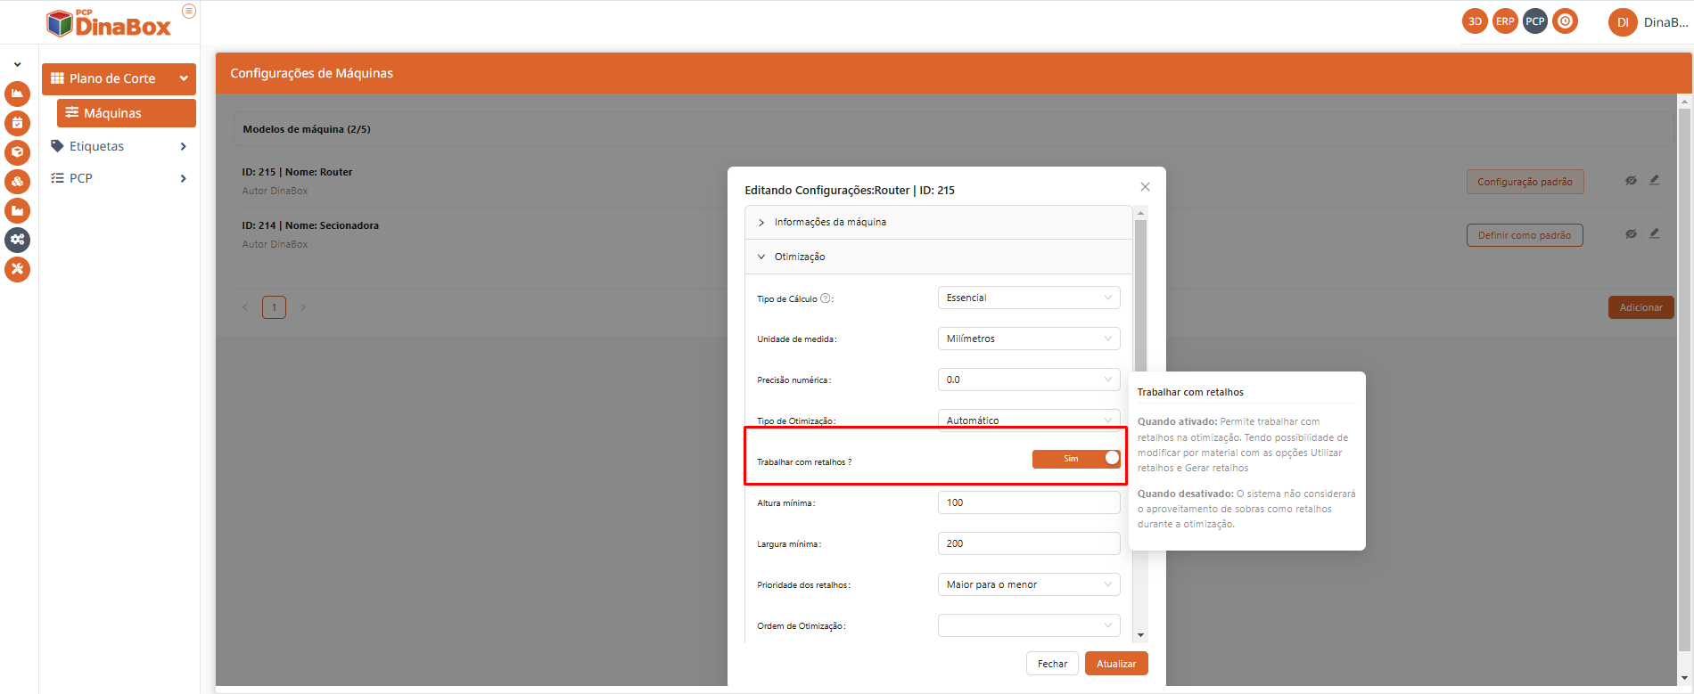Toggle visibility eye for Secionadora machine

[1630, 234]
